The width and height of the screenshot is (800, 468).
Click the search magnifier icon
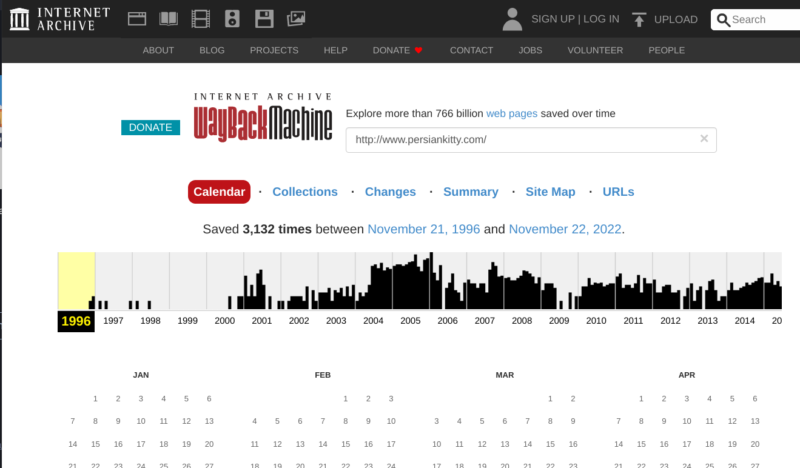(x=723, y=20)
